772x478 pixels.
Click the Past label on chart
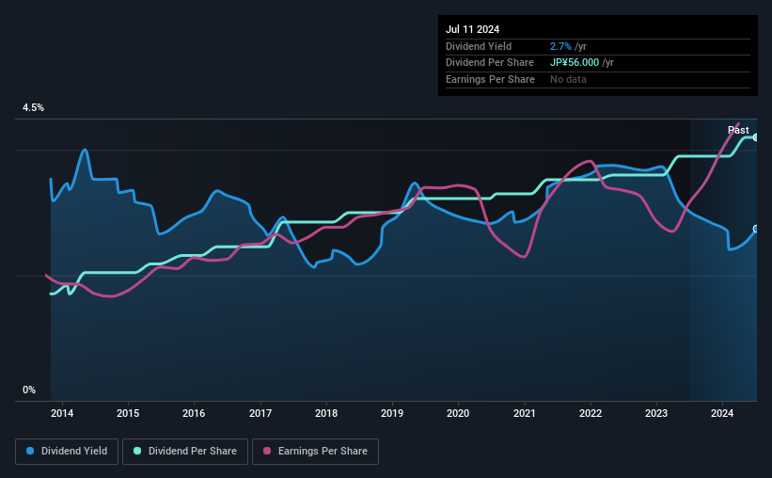(x=738, y=130)
